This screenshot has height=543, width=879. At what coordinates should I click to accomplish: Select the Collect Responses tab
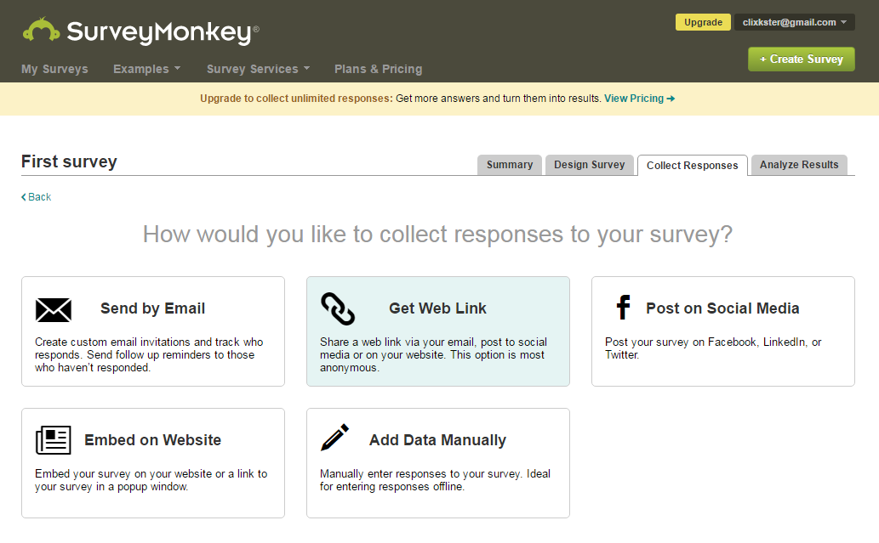(x=692, y=165)
